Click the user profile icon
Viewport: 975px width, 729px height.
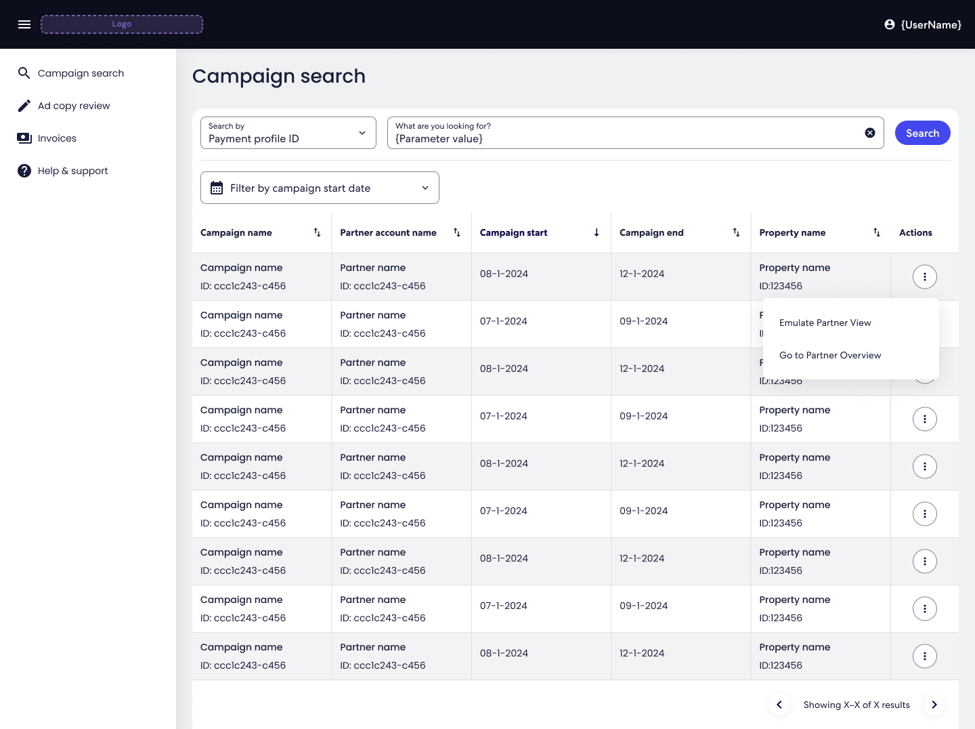click(x=890, y=24)
